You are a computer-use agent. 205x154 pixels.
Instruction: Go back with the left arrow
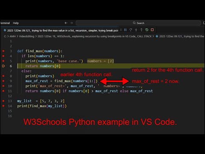[66, 23]
